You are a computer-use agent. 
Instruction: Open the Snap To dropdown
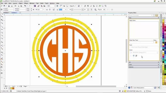click(x=73, y=6)
